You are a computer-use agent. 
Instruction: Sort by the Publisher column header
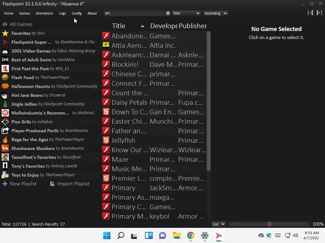(192, 26)
